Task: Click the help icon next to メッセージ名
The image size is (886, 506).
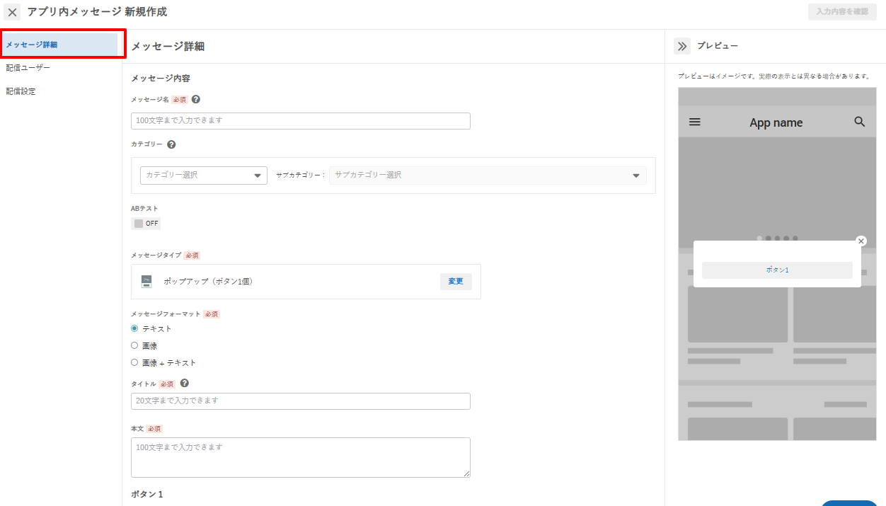Action: (x=196, y=100)
